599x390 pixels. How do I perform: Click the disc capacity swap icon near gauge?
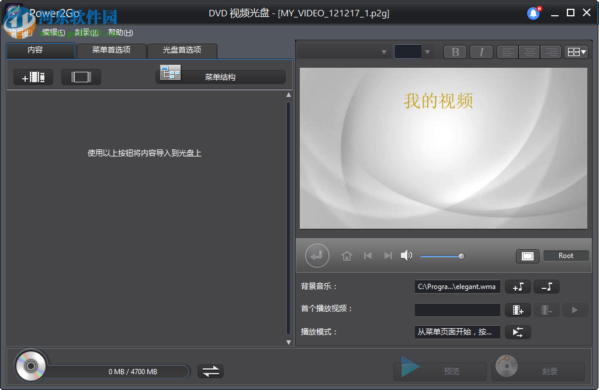tap(210, 371)
